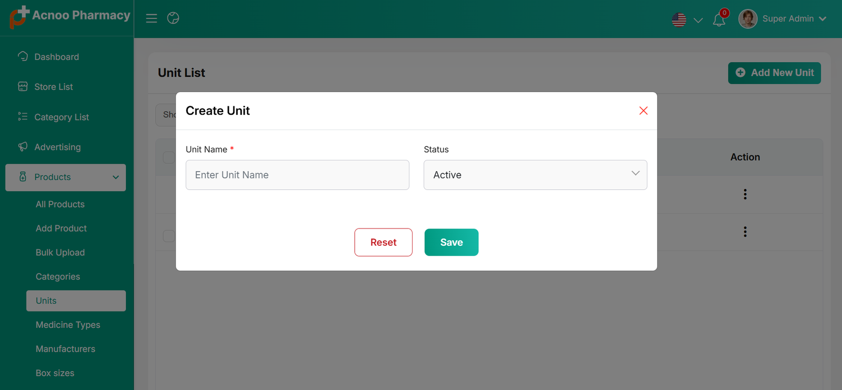The image size is (842, 390).
Task: Open second row action menu dots
Action: pos(745,232)
